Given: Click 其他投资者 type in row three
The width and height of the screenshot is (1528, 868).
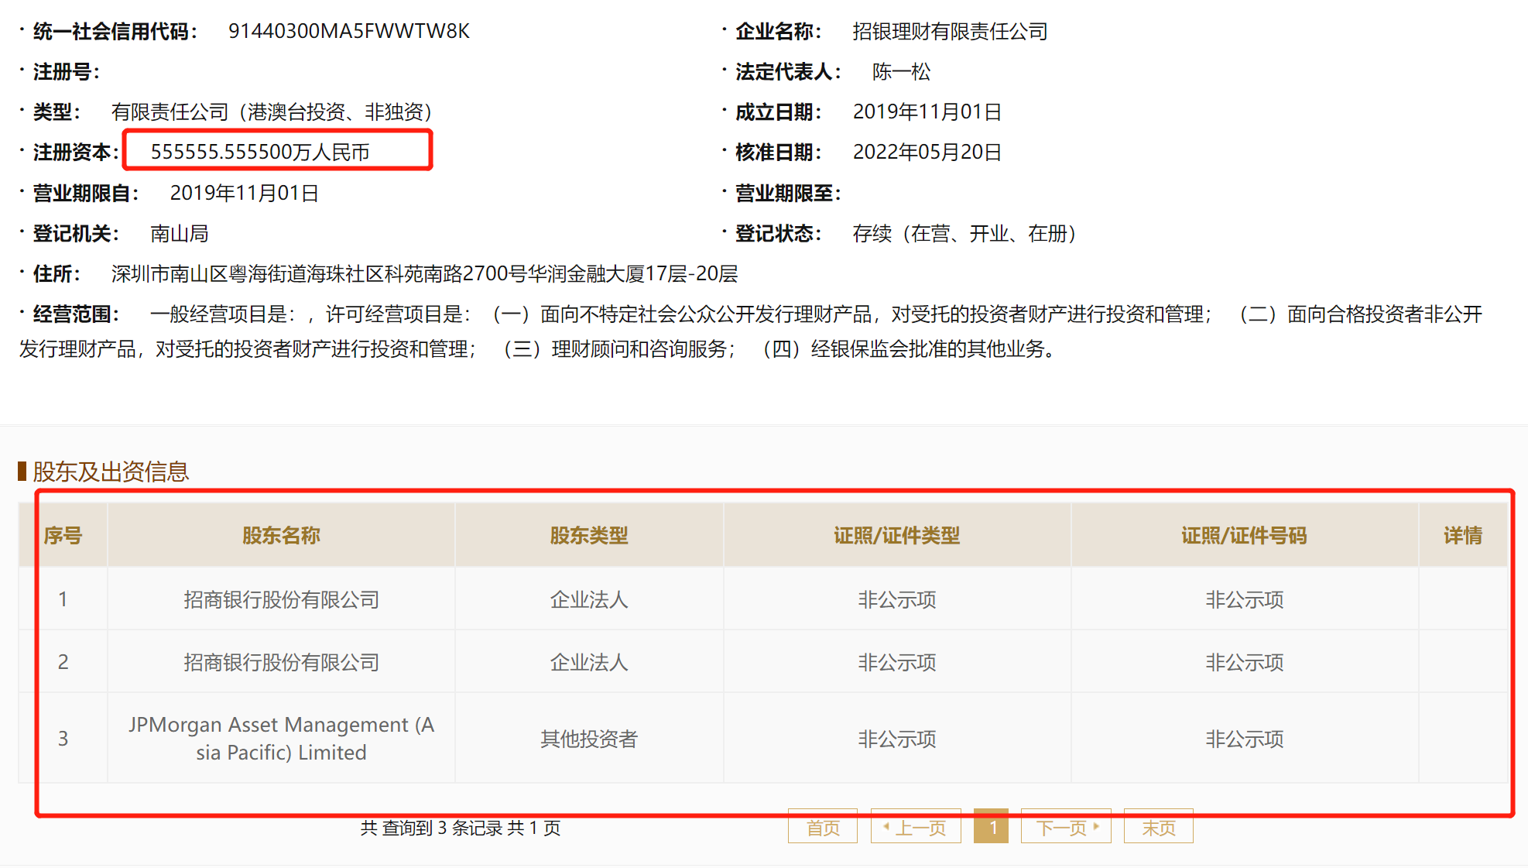Looking at the screenshot, I should point(588,739).
